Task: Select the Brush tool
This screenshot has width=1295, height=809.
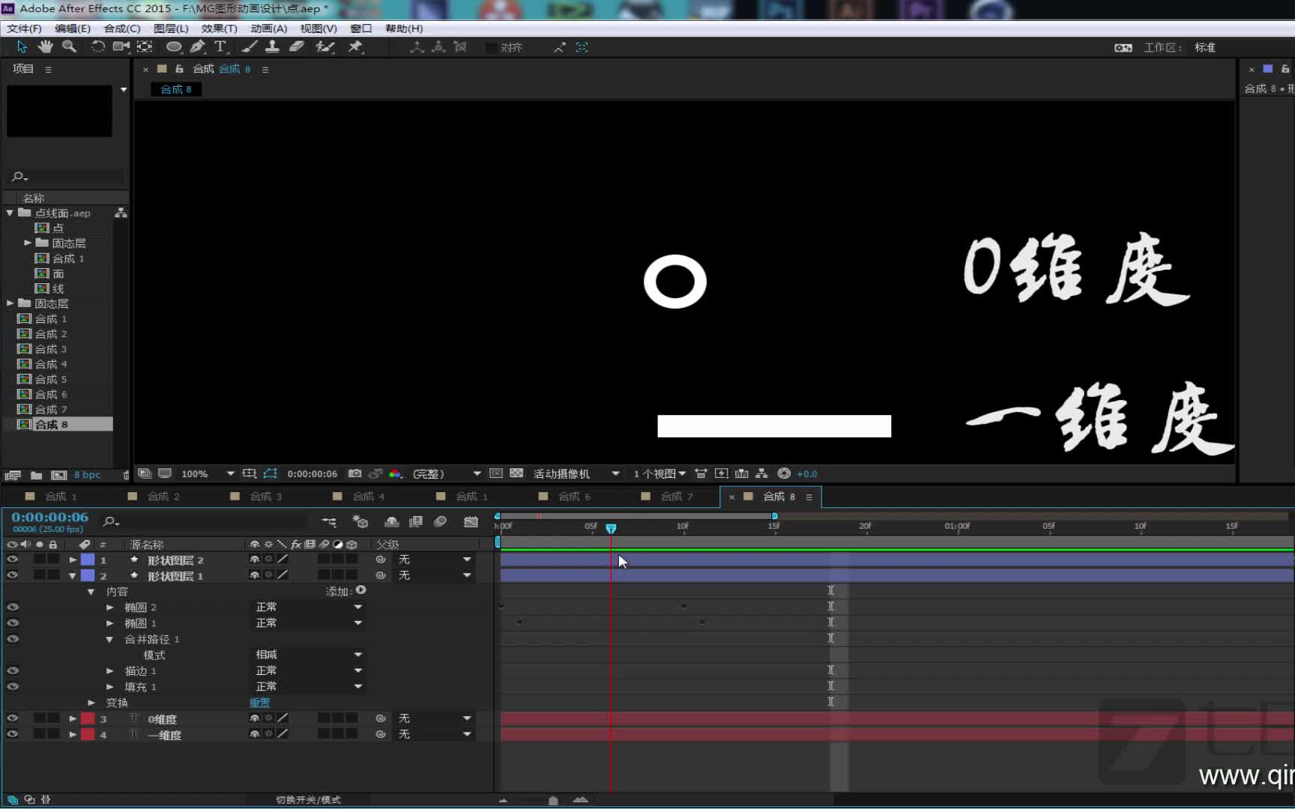Action: click(250, 46)
